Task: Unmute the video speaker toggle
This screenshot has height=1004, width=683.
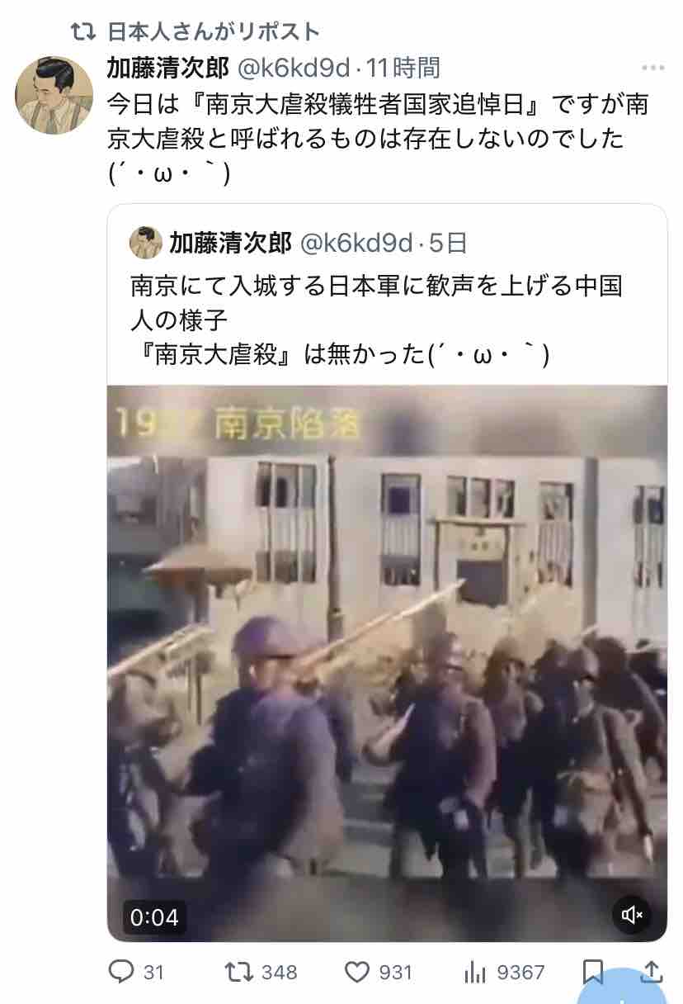Action: pyautogui.click(x=632, y=915)
